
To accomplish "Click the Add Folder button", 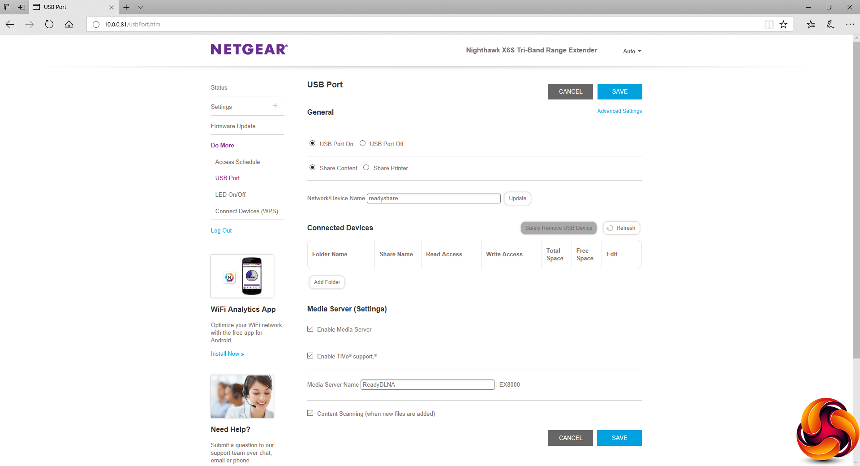I will (x=327, y=282).
